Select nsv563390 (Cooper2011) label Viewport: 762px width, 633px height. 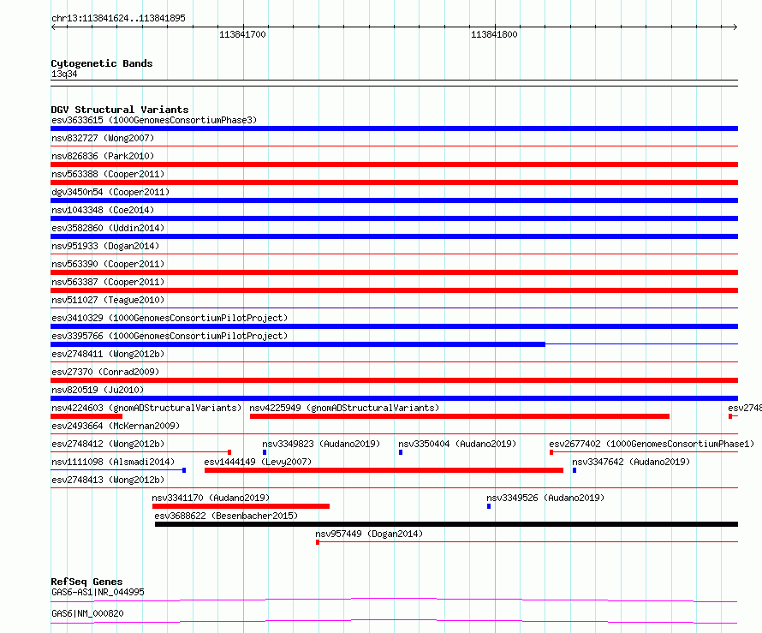pos(108,264)
